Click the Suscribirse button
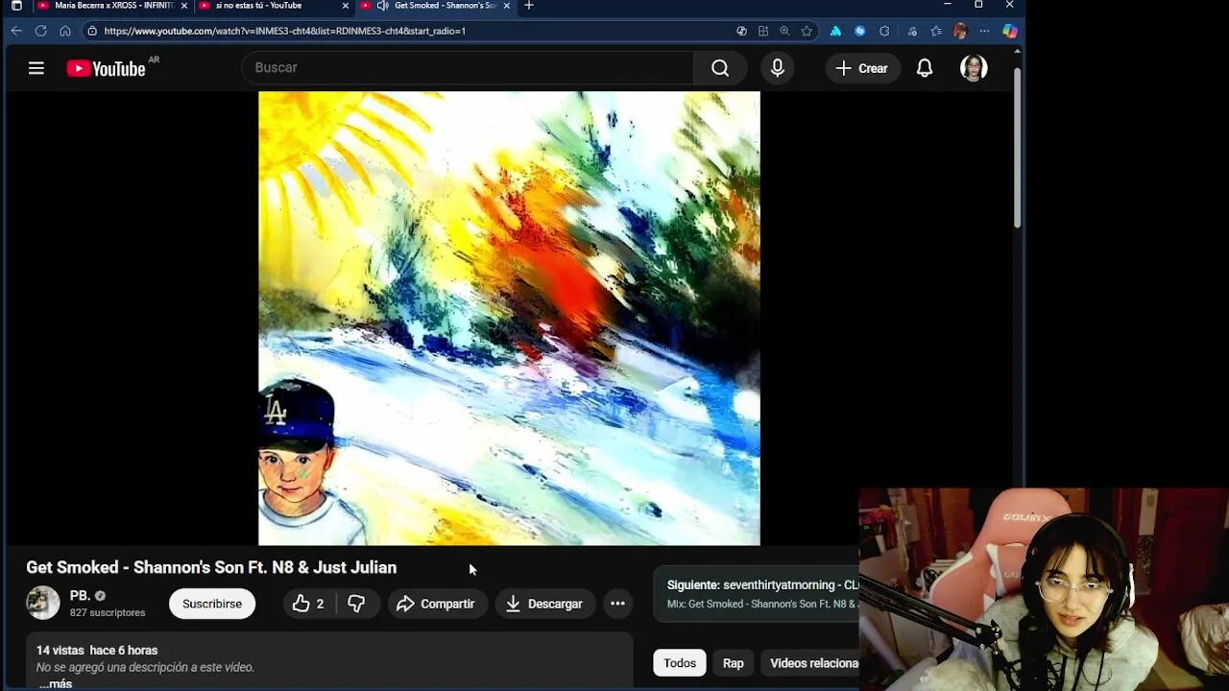The width and height of the screenshot is (1229, 691). click(x=212, y=604)
